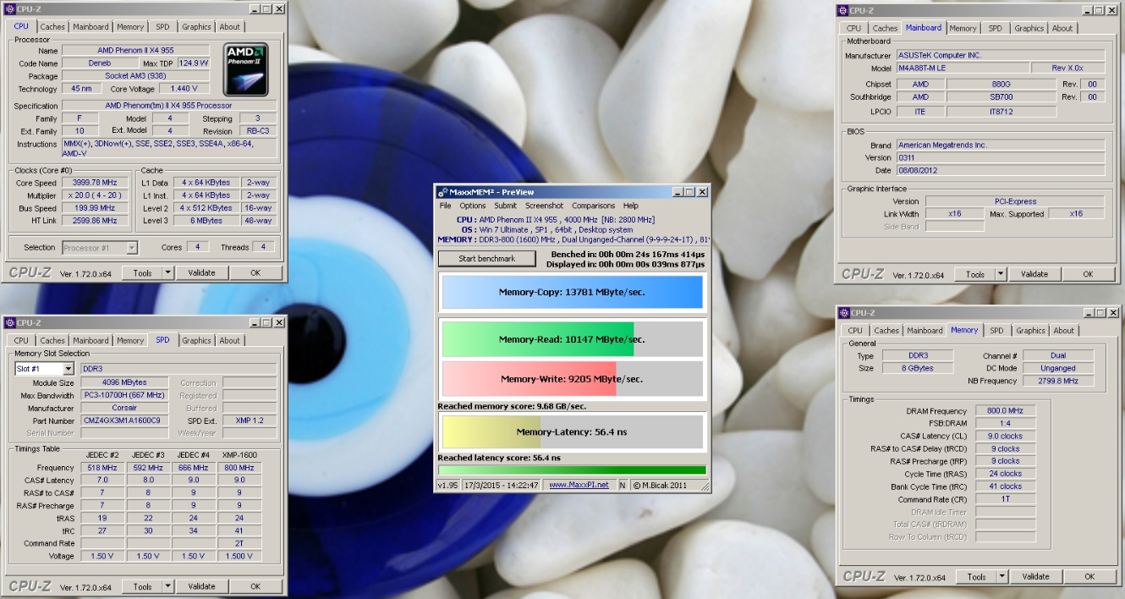Select Mainboard tab in CPU-Z Memory window
1125x599 pixels.
point(925,331)
